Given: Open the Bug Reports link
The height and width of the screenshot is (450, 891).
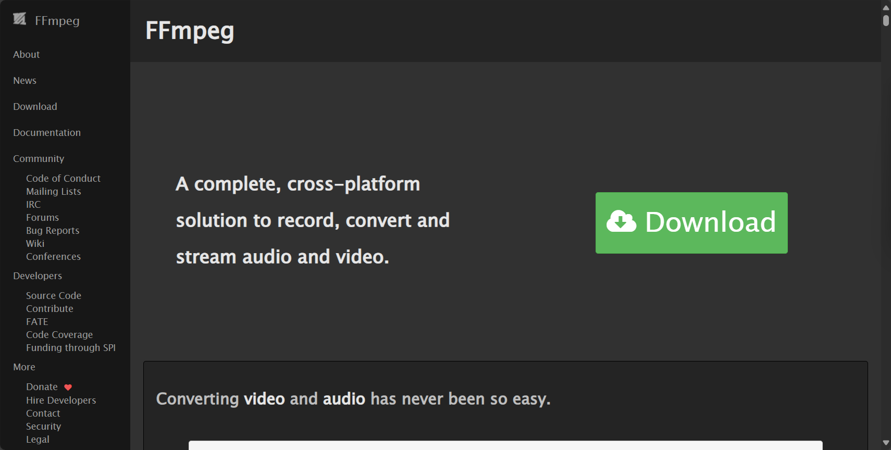Looking at the screenshot, I should [x=53, y=230].
